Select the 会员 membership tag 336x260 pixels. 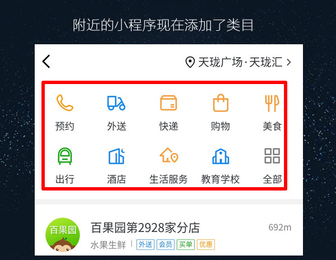point(165,244)
